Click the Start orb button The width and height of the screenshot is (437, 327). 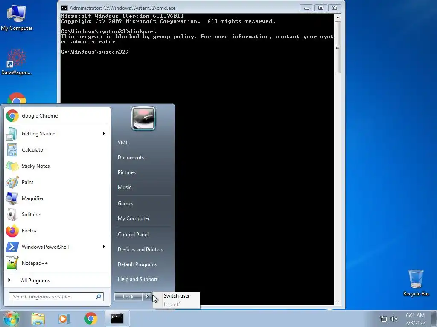[x=11, y=318]
